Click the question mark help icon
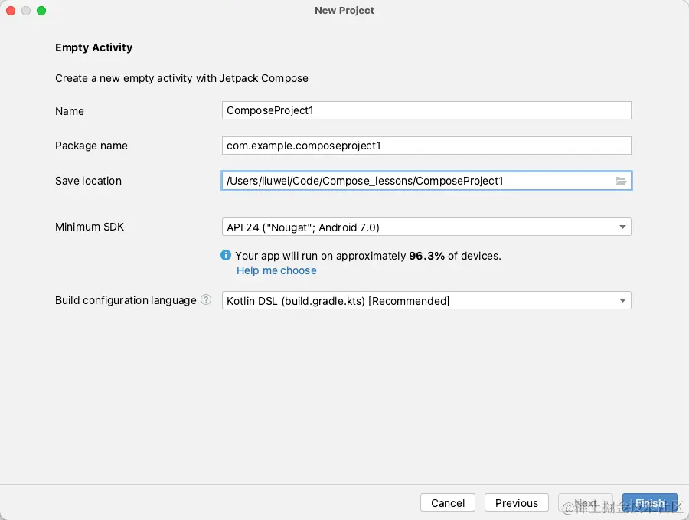The height and width of the screenshot is (520, 689). (206, 300)
